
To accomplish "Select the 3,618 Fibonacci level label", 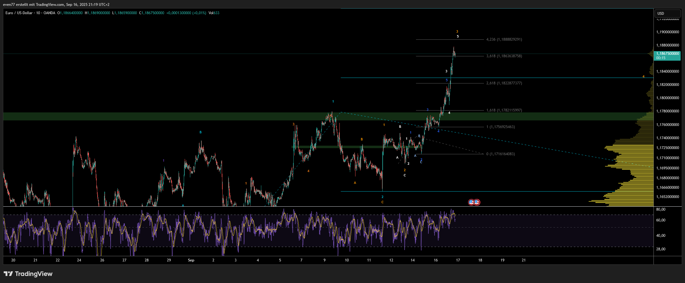I will 504,56.
